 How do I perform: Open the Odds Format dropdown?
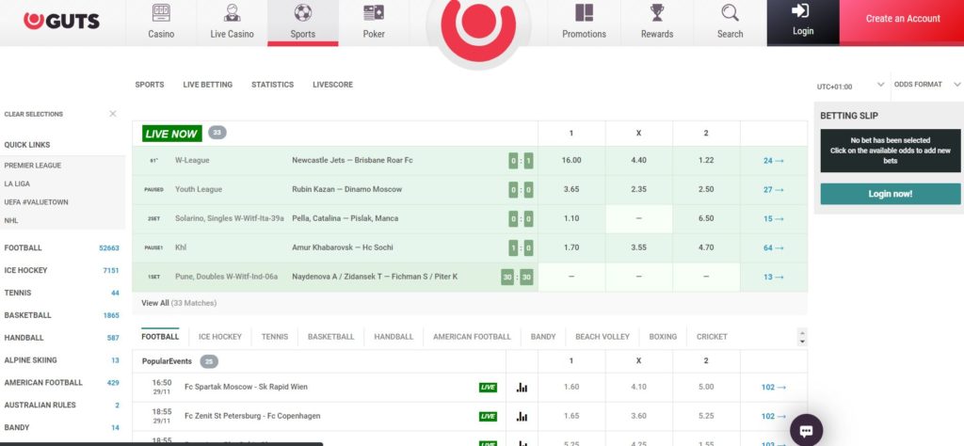point(956,85)
